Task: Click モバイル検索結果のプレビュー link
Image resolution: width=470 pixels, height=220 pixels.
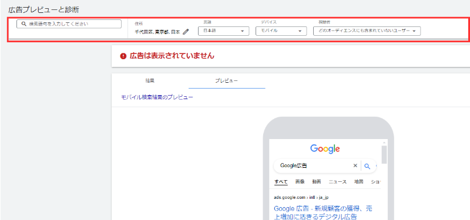Action: pyautogui.click(x=157, y=97)
